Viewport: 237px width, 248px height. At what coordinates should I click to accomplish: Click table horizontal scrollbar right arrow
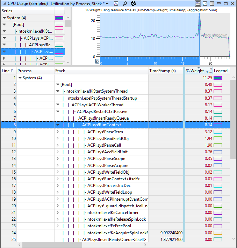pos(145,245)
